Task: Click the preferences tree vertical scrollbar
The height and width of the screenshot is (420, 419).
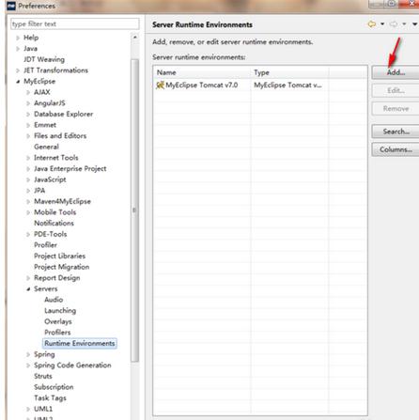Action: click(x=134, y=210)
